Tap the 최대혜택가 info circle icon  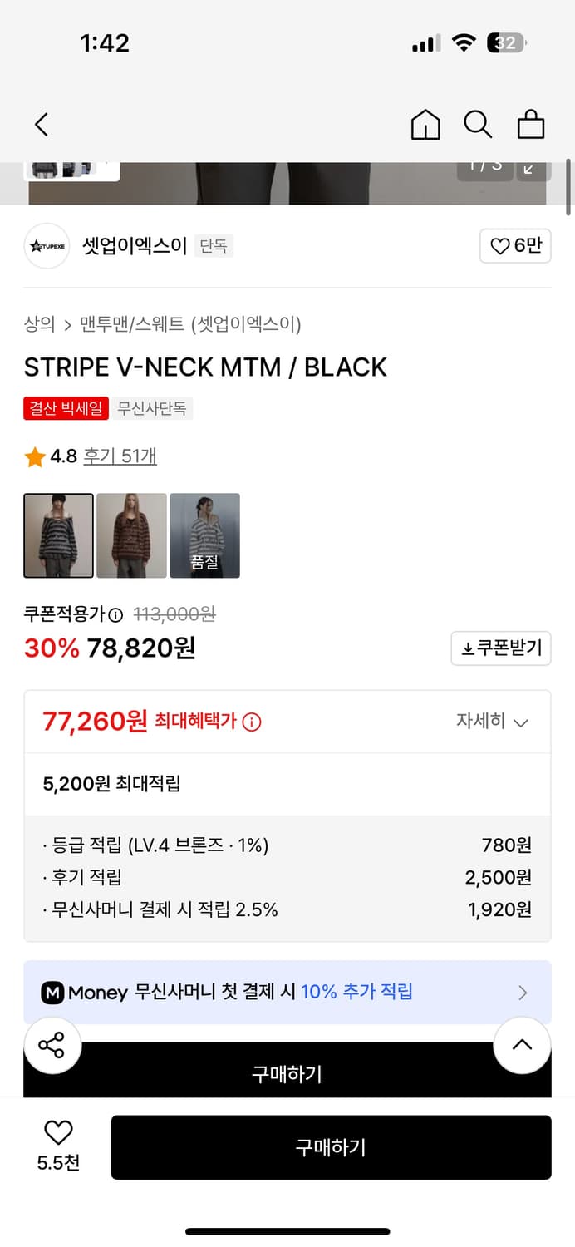[252, 721]
